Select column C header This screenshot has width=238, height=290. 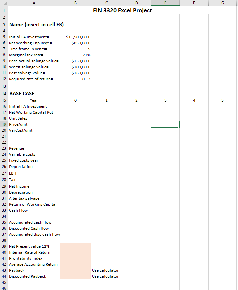[107, 3]
